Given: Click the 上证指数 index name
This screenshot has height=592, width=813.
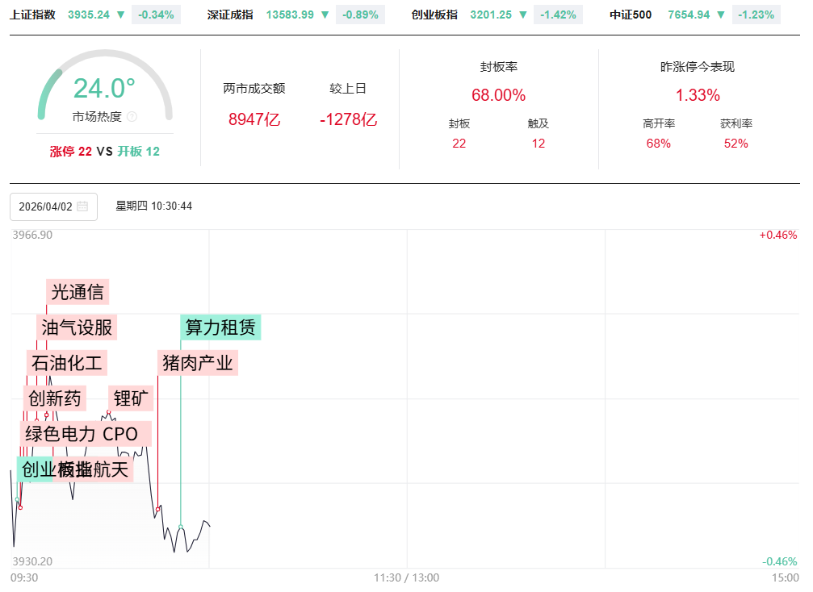Looking at the screenshot, I should (33, 15).
